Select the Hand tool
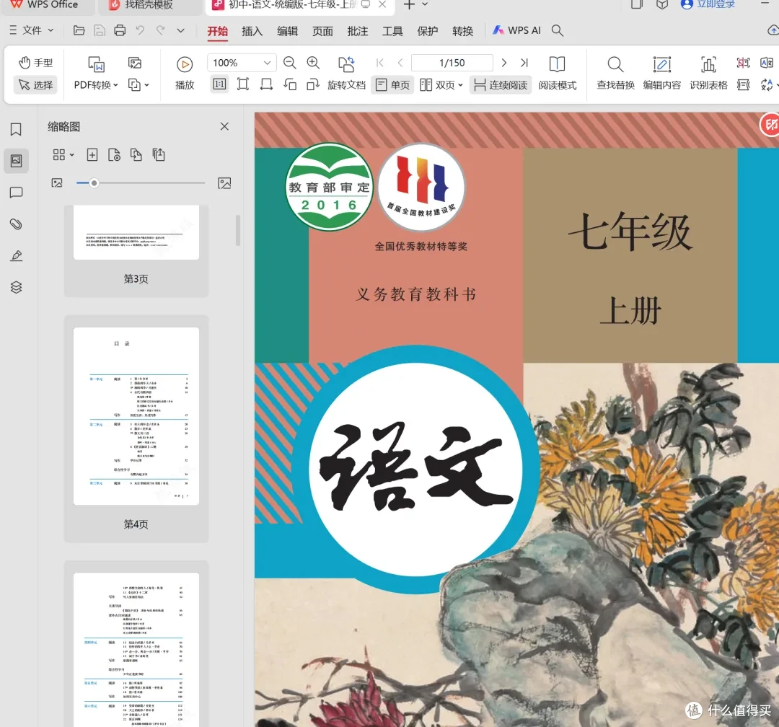 pos(35,63)
